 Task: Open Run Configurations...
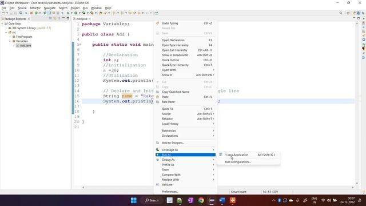coord(248,162)
